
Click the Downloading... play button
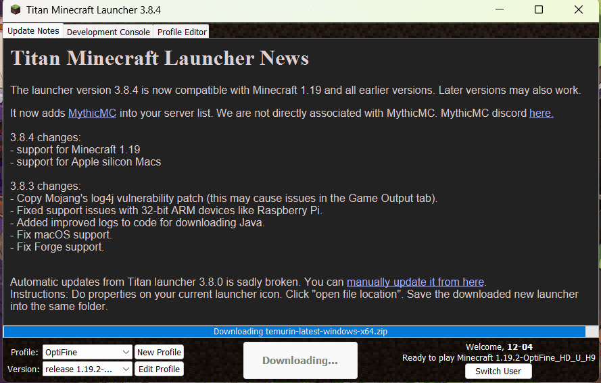[x=300, y=361]
